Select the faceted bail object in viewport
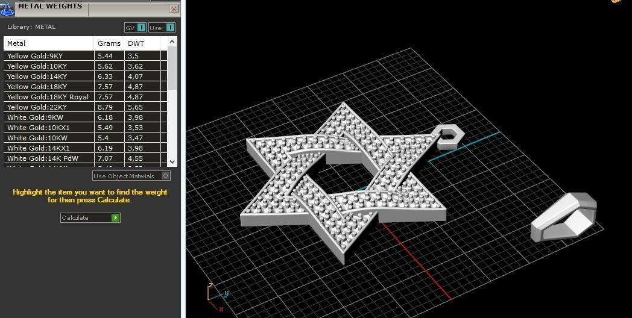The width and height of the screenshot is (632, 318). pos(563,217)
